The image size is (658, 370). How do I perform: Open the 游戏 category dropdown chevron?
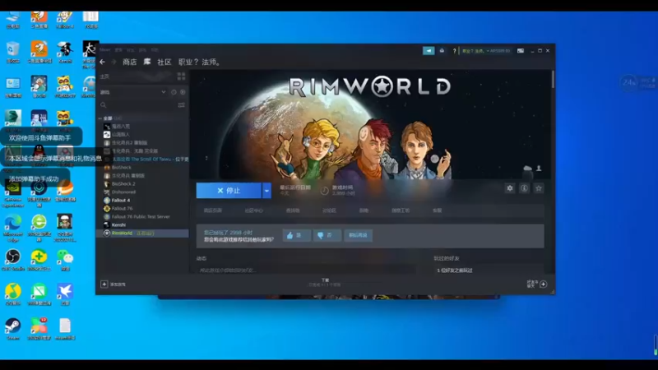163,92
